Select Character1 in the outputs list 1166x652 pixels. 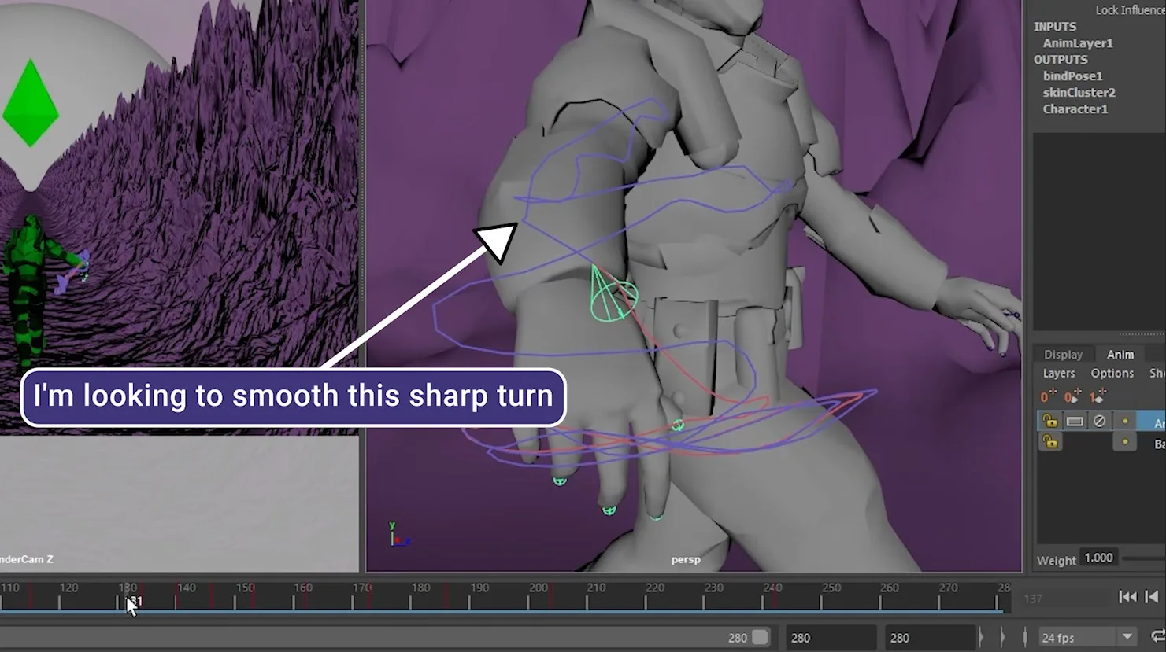pyautogui.click(x=1075, y=109)
